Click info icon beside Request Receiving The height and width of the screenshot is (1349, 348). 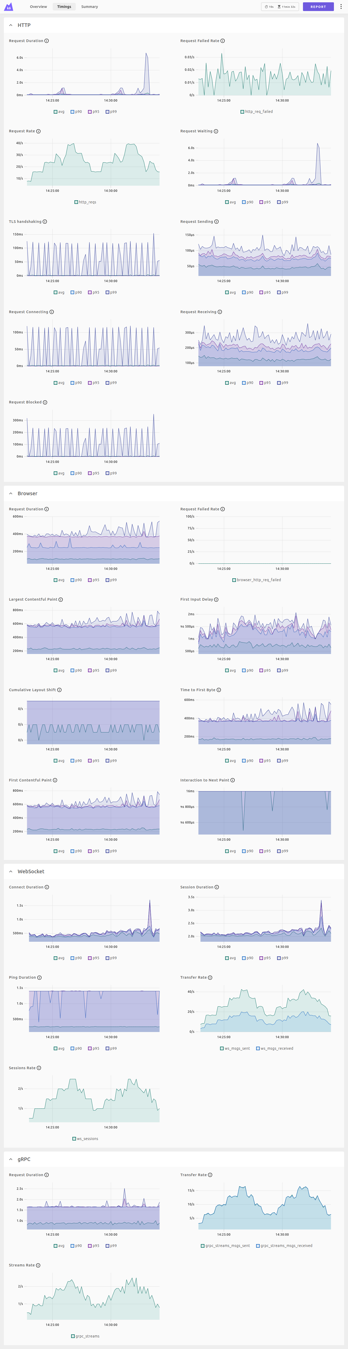click(x=220, y=312)
